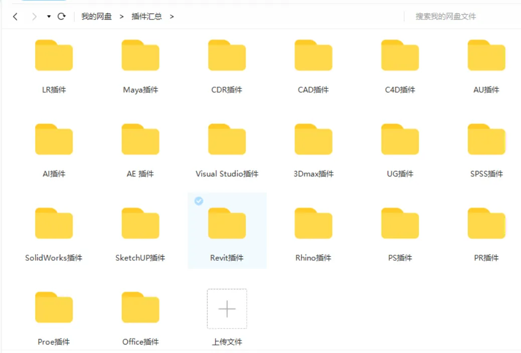Open the AI插件 folder icon
Viewport: 521px width, 353px height.
54,139
